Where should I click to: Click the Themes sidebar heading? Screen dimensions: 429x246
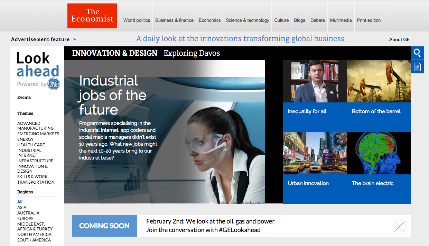click(25, 113)
